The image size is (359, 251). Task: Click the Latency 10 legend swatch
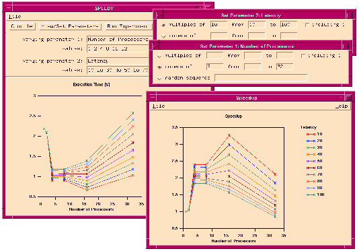(x=311, y=134)
